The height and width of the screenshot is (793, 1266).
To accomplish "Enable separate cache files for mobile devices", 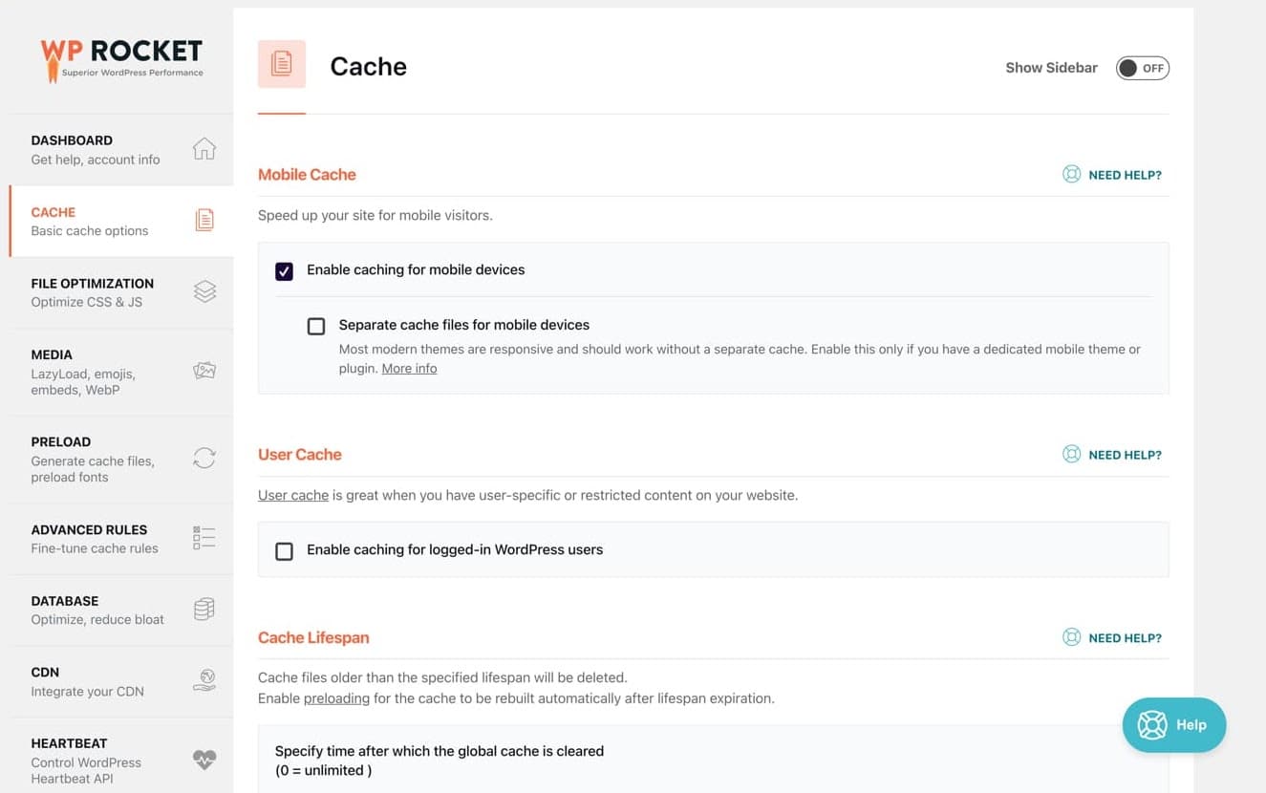I will pos(316,326).
